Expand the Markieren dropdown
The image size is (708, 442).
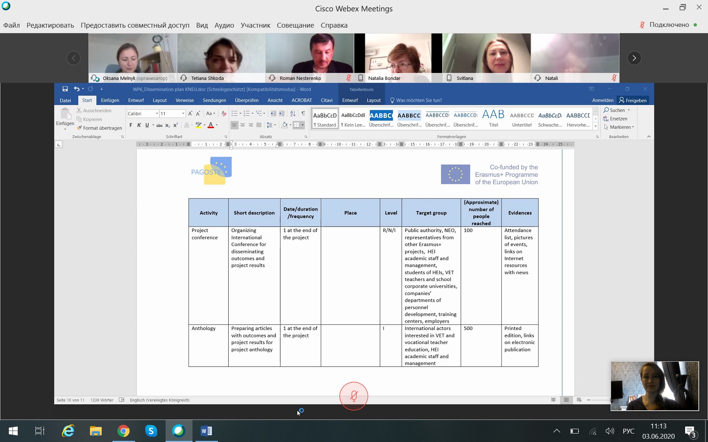click(633, 127)
